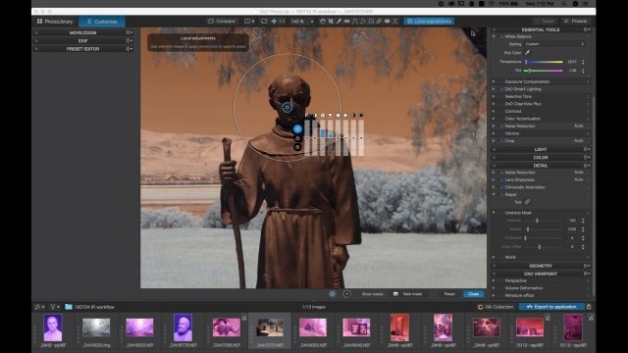This screenshot has height=353, width=628.
Task: Toggle Chromatic Aberration correction switch
Action: coord(501,187)
